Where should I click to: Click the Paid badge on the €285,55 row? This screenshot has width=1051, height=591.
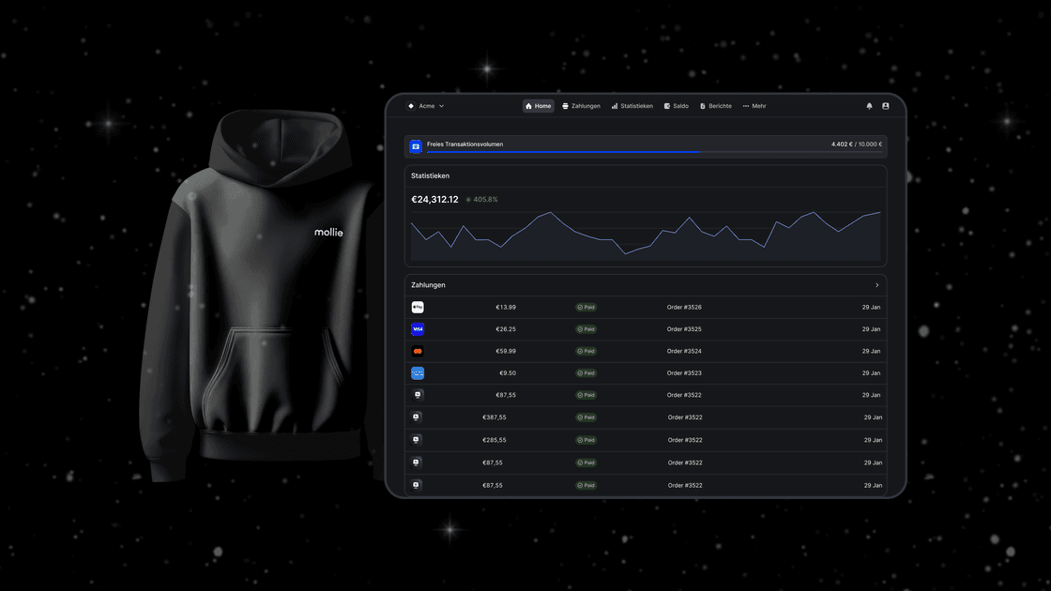coord(586,440)
